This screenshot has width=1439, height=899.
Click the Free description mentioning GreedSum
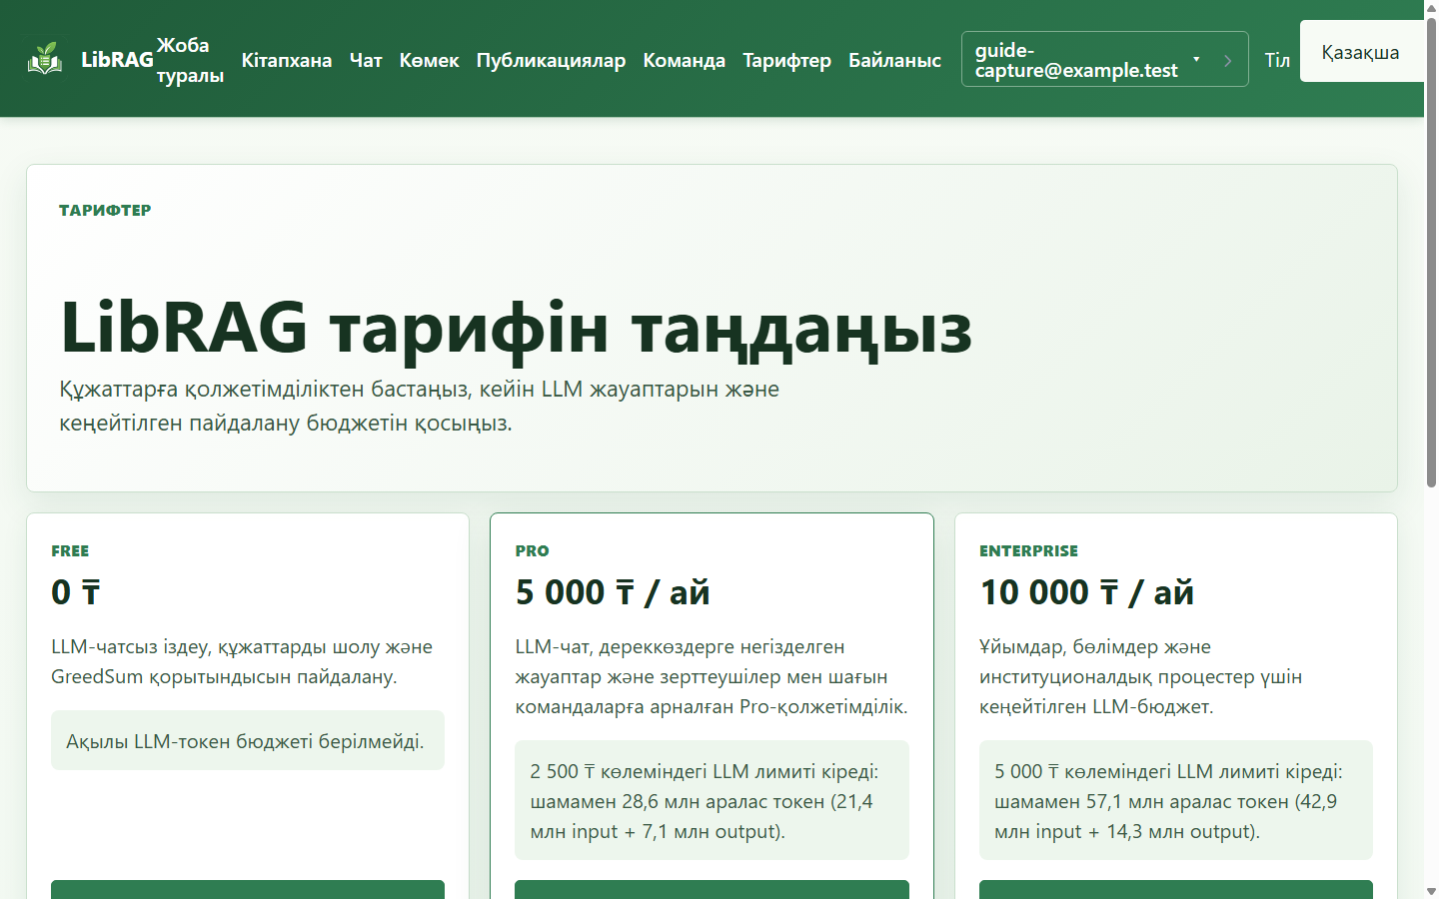pyautogui.click(x=242, y=661)
